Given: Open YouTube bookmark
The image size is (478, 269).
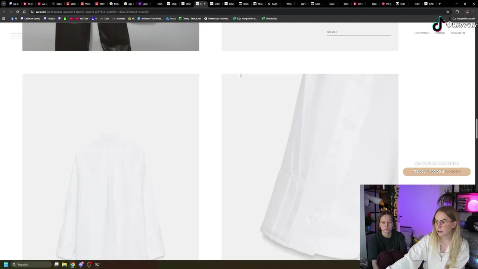Looking at the screenshot, I should pos(82,19).
